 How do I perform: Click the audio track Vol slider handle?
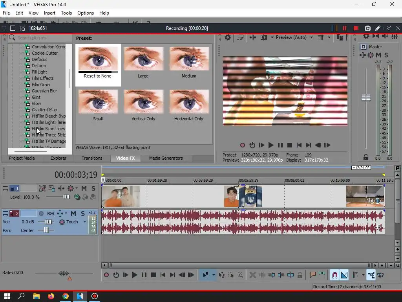pos(48,222)
